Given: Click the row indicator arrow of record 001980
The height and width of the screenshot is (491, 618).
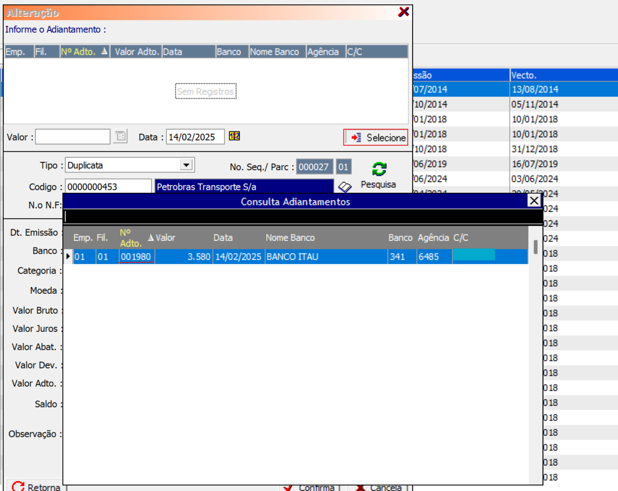Looking at the screenshot, I should (x=68, y=257).
